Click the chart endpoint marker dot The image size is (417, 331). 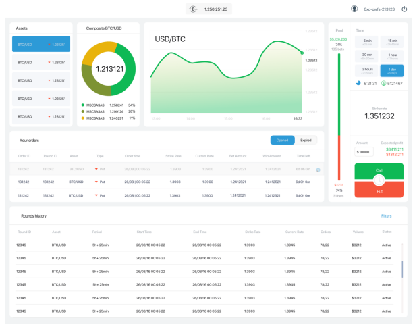point(302,53)
